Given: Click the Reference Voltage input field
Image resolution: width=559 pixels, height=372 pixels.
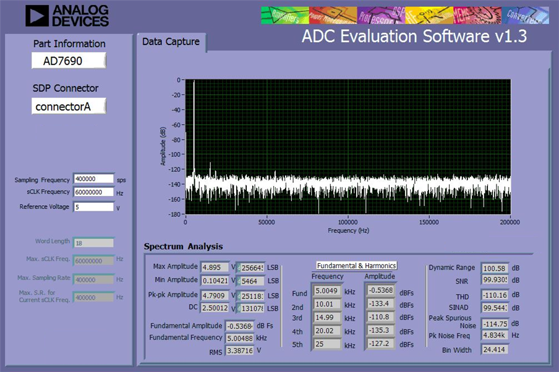Looking at the screenshot, I should pos(94,206).
